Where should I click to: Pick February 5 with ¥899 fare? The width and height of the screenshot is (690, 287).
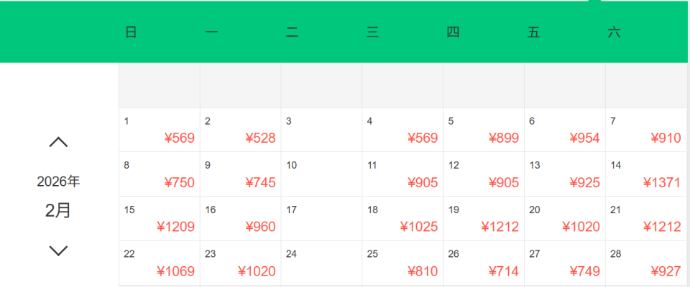click(484, 130)
